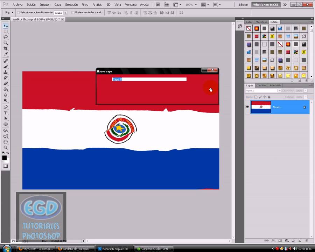
Task: Select the Crop tool
Action: (6, 48)
